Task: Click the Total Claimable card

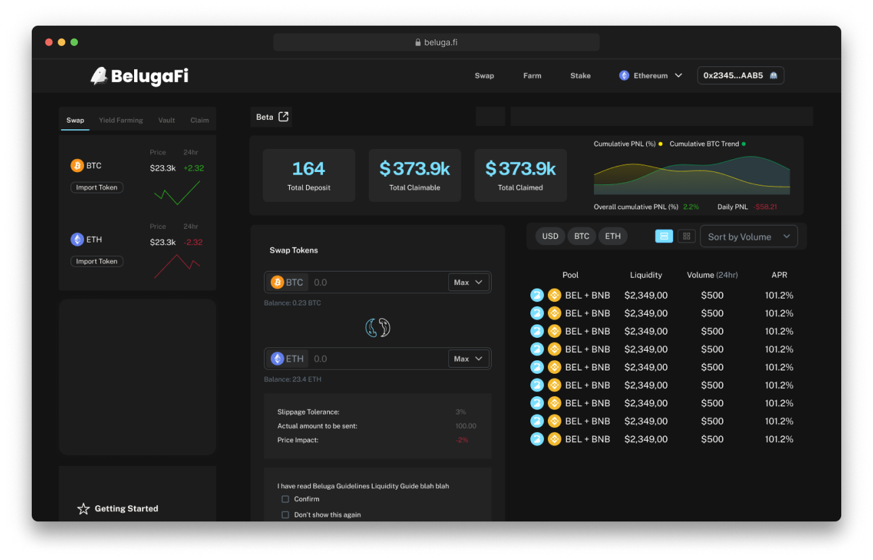Action: (x=415, y=175)
